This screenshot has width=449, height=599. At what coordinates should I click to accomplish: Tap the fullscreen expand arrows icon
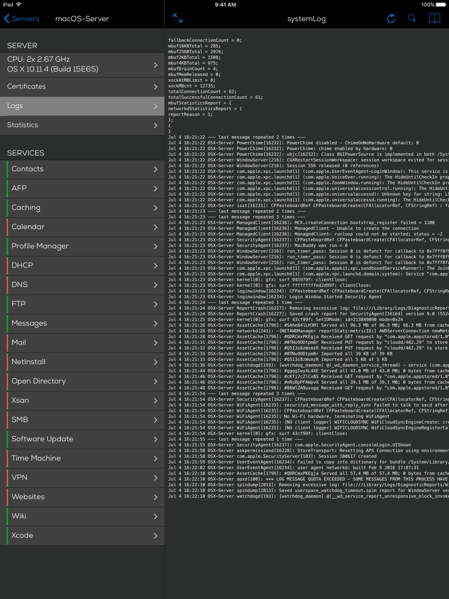178,18
